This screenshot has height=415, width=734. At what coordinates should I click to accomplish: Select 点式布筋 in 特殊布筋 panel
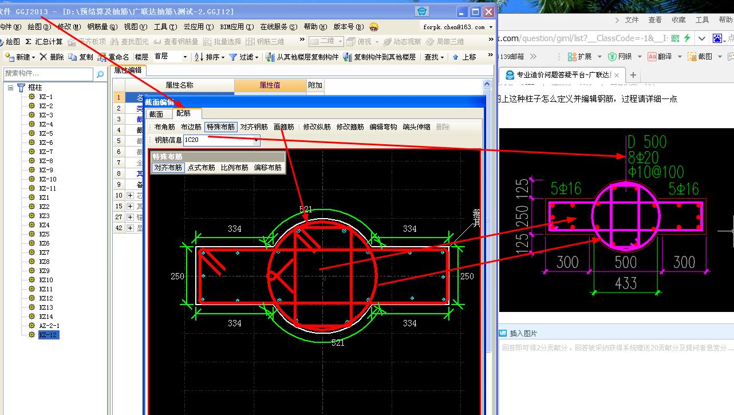pos(202,168)
